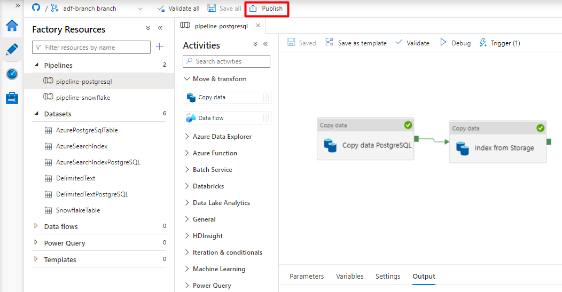The height and width of the screenshot is (292, 562).
Task: Click the git branch icon
Action: [54, 8]
